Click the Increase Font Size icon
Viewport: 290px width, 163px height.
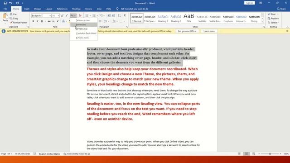click(x=62, y=16)
